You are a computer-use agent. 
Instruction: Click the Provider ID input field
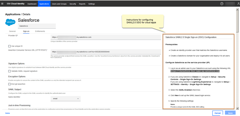click(106, 37)
